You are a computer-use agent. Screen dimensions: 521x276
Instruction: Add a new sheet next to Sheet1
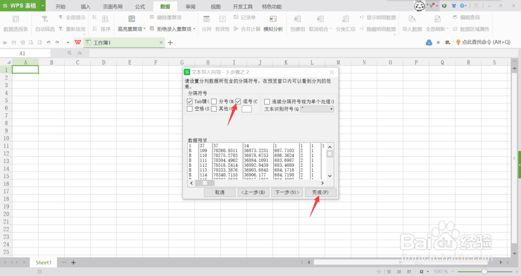tap(73, 262)
